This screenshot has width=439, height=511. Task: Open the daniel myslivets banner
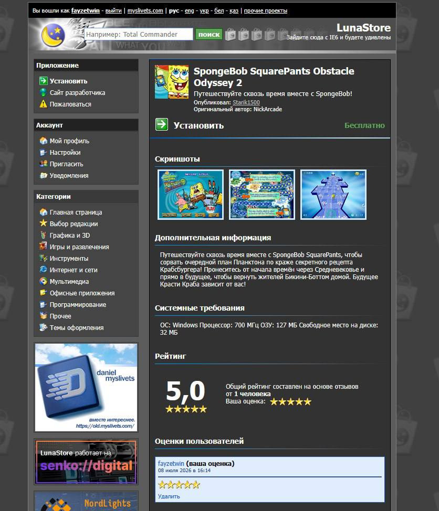click(86, 388)
